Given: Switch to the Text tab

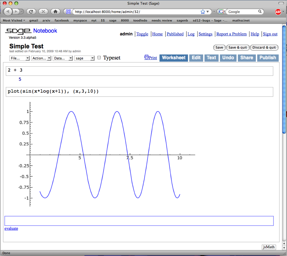Looking at the screenshot, I should point(211,58).
